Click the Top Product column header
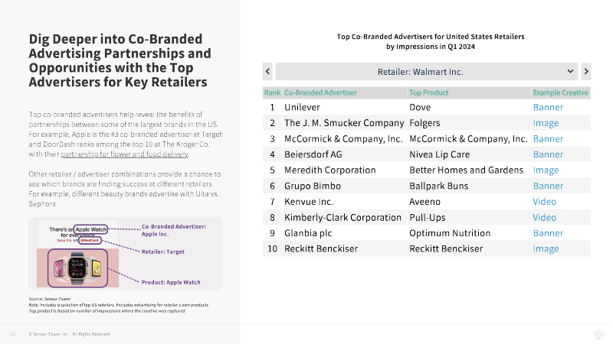Image resolution: width=613 pixels, height=344 pixels. [x=428, y=92]
